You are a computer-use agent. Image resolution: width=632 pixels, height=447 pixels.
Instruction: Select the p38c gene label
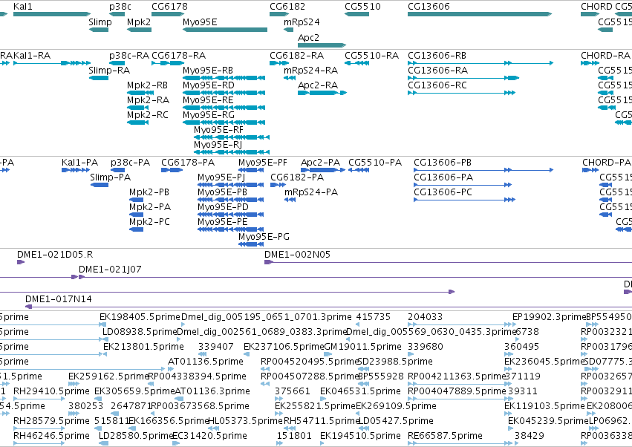120,7
